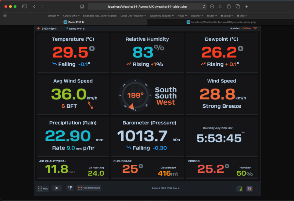294x201 pixels.
Task: Expand the Mac bookmarks folder
Action: [x=242, y=16]
